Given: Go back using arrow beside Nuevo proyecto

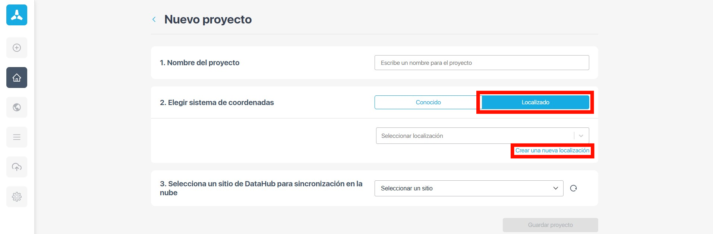Looking at the screenshot, I should pos(154,19).
